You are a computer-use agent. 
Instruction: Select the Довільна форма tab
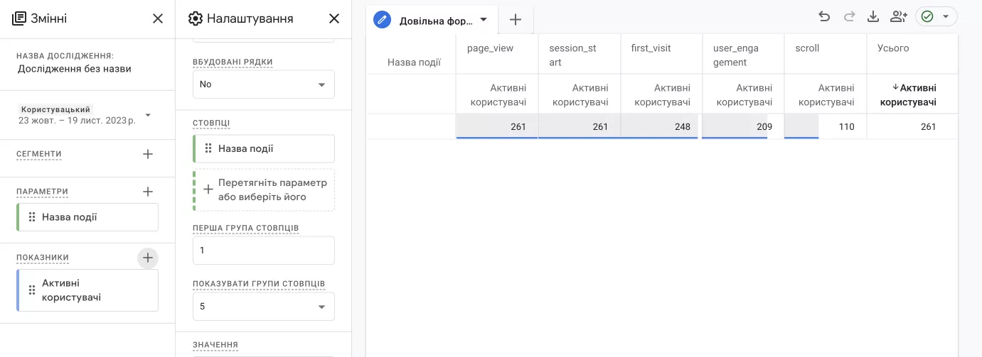(x=435, y=20)
